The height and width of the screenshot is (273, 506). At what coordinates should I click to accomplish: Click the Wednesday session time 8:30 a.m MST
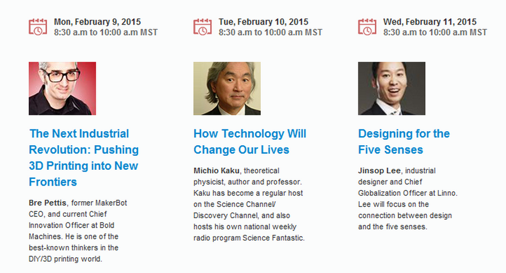(x=435, y=33)
